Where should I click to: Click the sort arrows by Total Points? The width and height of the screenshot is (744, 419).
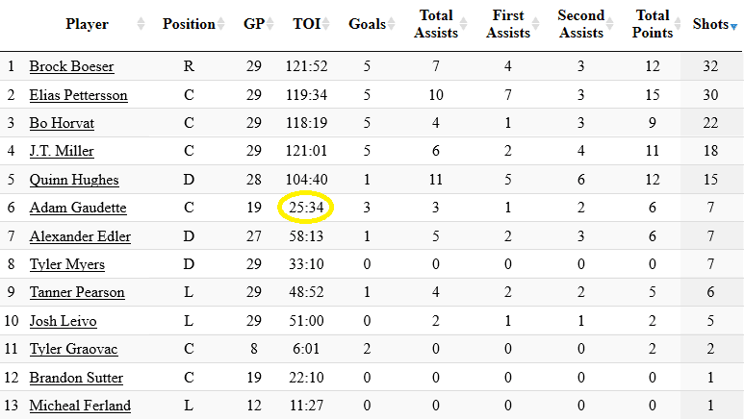(x=677, y=24)
